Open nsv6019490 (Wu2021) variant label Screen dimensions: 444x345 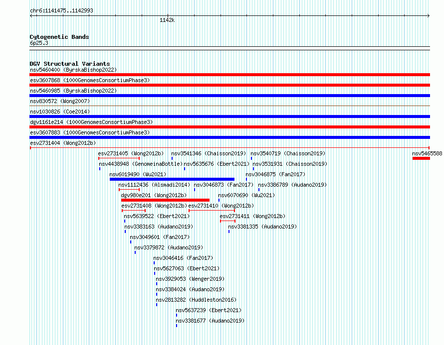click(138, 174)
